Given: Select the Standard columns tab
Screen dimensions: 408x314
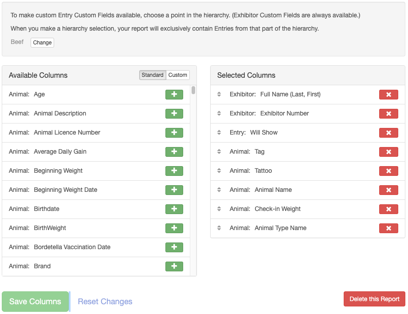Looking at the screenshot, I should (153, 75).
